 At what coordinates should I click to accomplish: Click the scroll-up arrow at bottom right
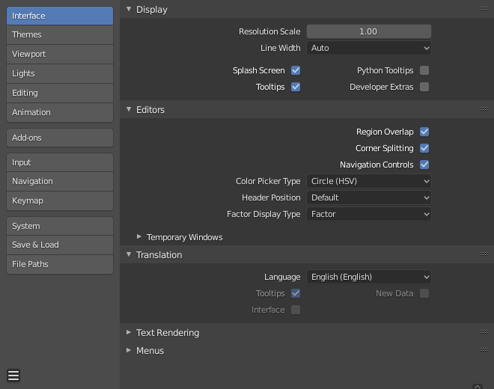(478, 387)
